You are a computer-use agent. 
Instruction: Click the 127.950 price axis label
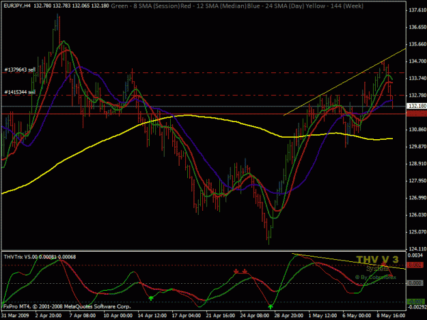pyautogui.click(x=417, y=181)
